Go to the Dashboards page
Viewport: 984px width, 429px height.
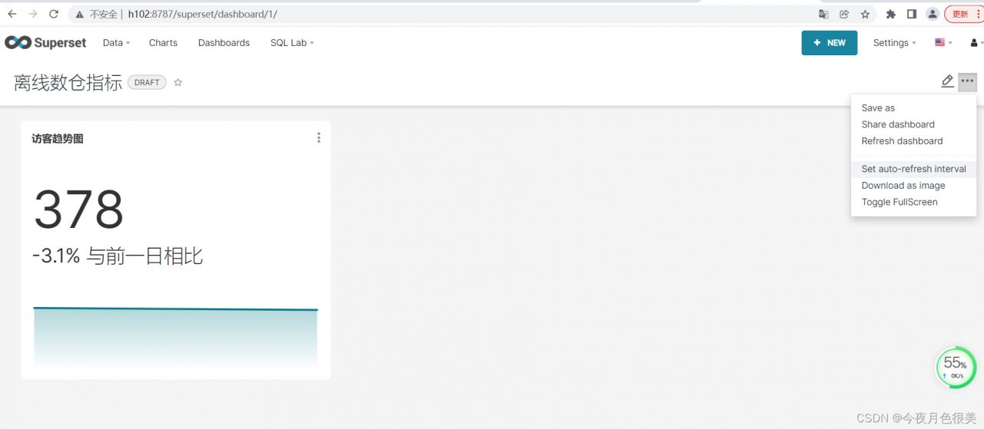click(224, 43)
